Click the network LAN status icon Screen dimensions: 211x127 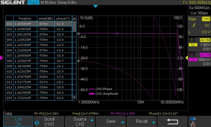193,124
